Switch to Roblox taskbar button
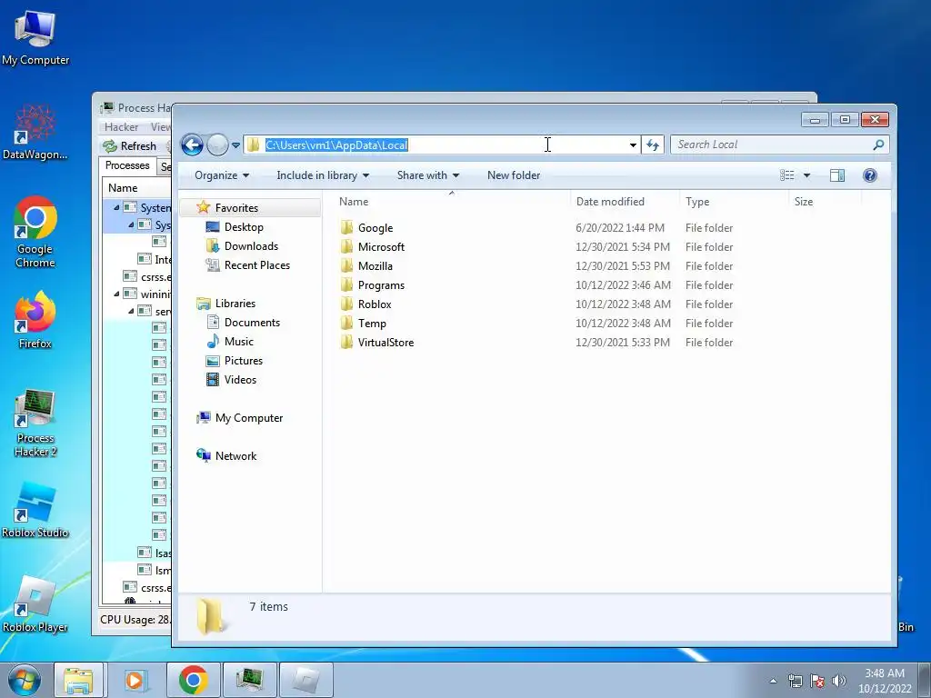The height and width of the screenshot is (698, 931). pyautogui.click(x=305, y=680)
